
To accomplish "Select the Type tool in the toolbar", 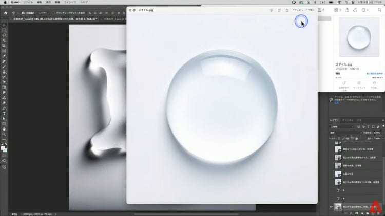I will click(x=4, y=113).
